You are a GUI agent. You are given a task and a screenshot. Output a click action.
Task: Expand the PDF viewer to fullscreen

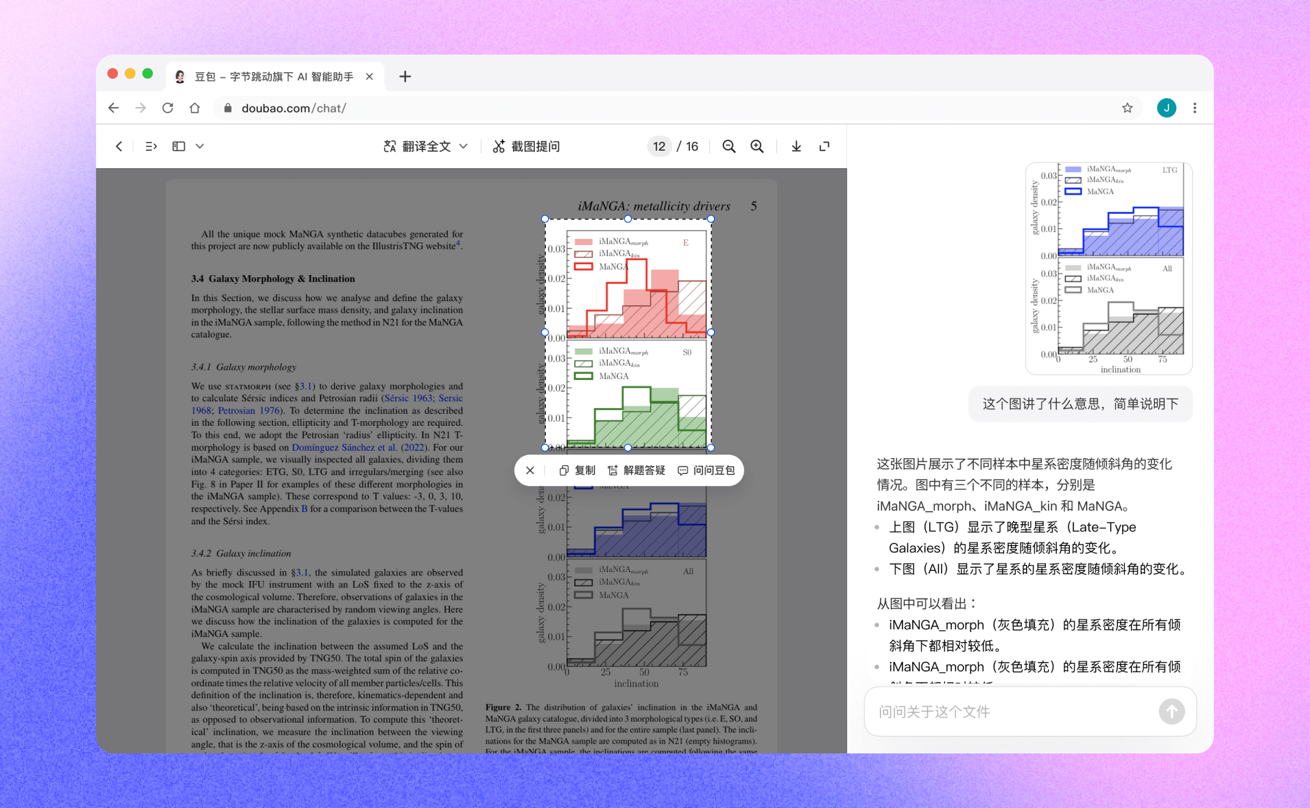click(x=825, y=146)
